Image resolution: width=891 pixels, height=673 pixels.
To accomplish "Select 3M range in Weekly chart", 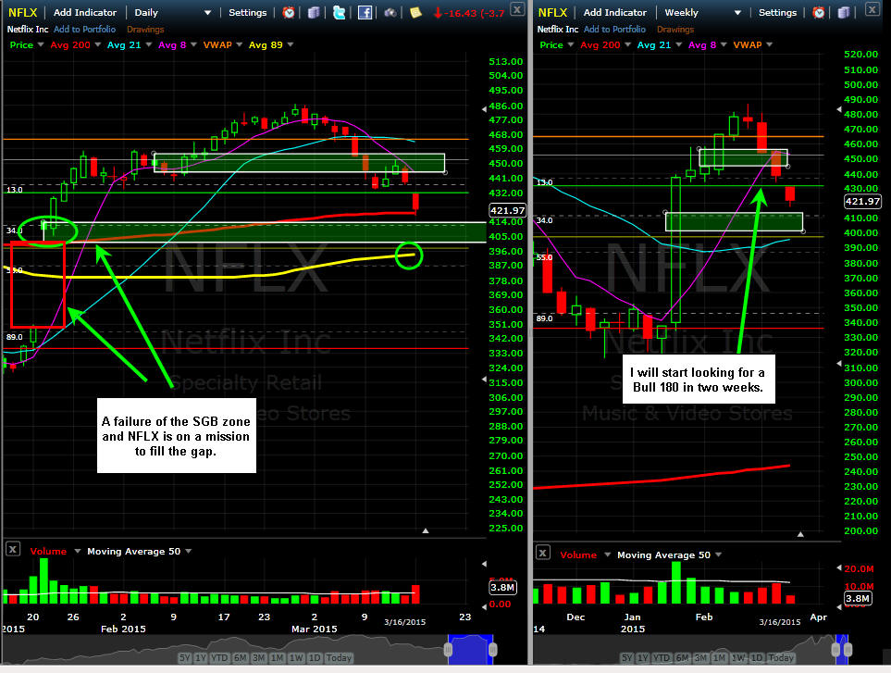I will click(700, 657).
